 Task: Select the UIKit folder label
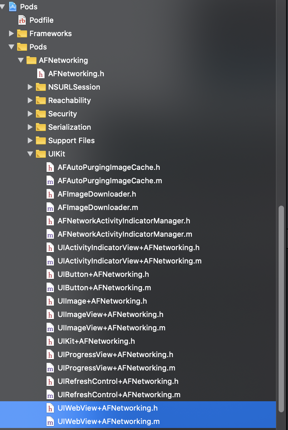(57, 154)
